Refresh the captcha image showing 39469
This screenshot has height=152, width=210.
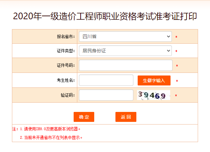click(x=153, y=95)
